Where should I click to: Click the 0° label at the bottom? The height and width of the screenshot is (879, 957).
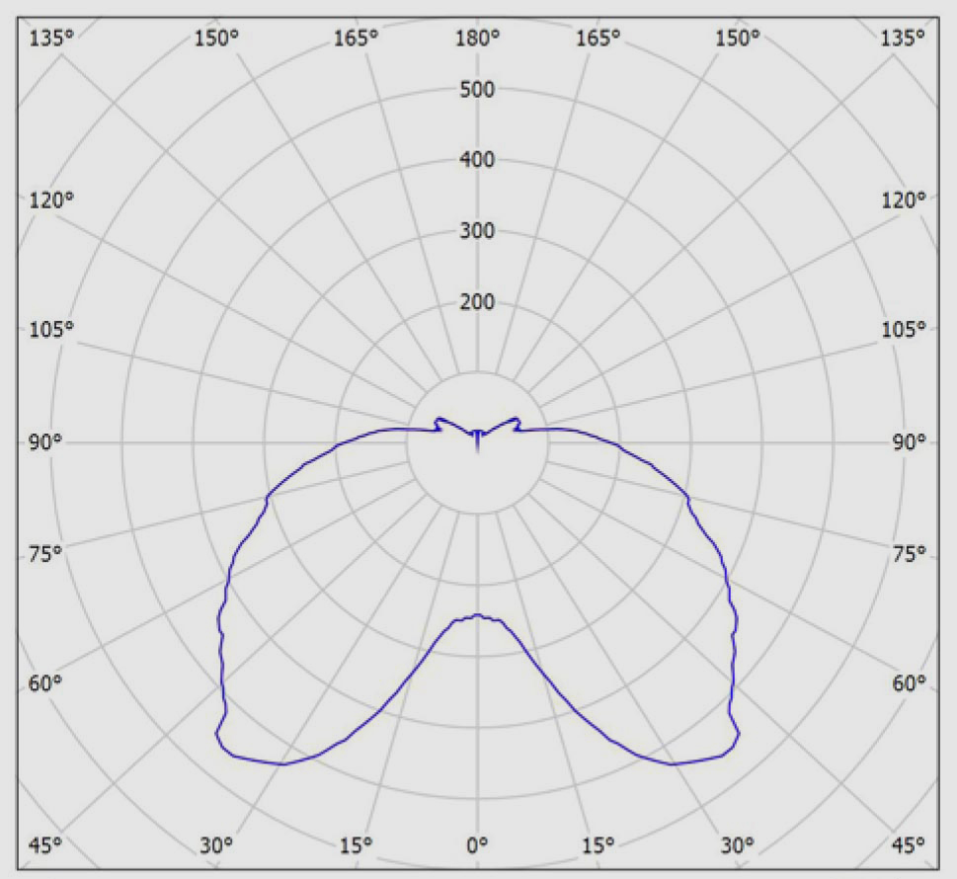coord(478,844)
